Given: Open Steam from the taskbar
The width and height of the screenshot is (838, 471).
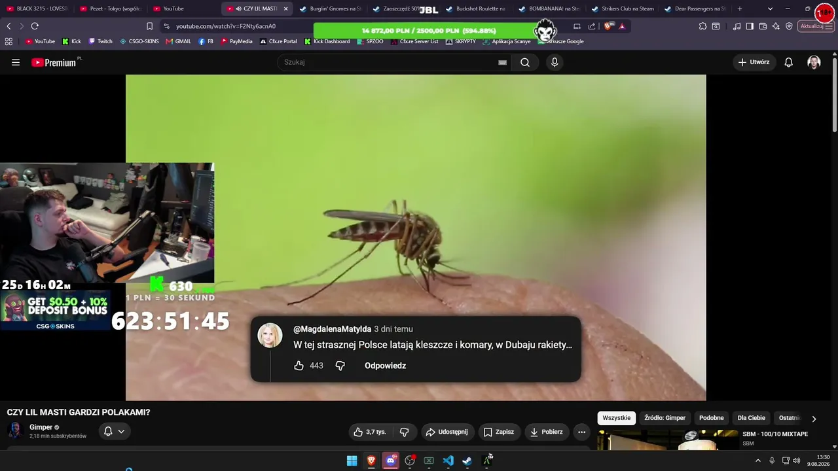Looking at the screenshot, I should pyautogui.click(x=467, y=461).
